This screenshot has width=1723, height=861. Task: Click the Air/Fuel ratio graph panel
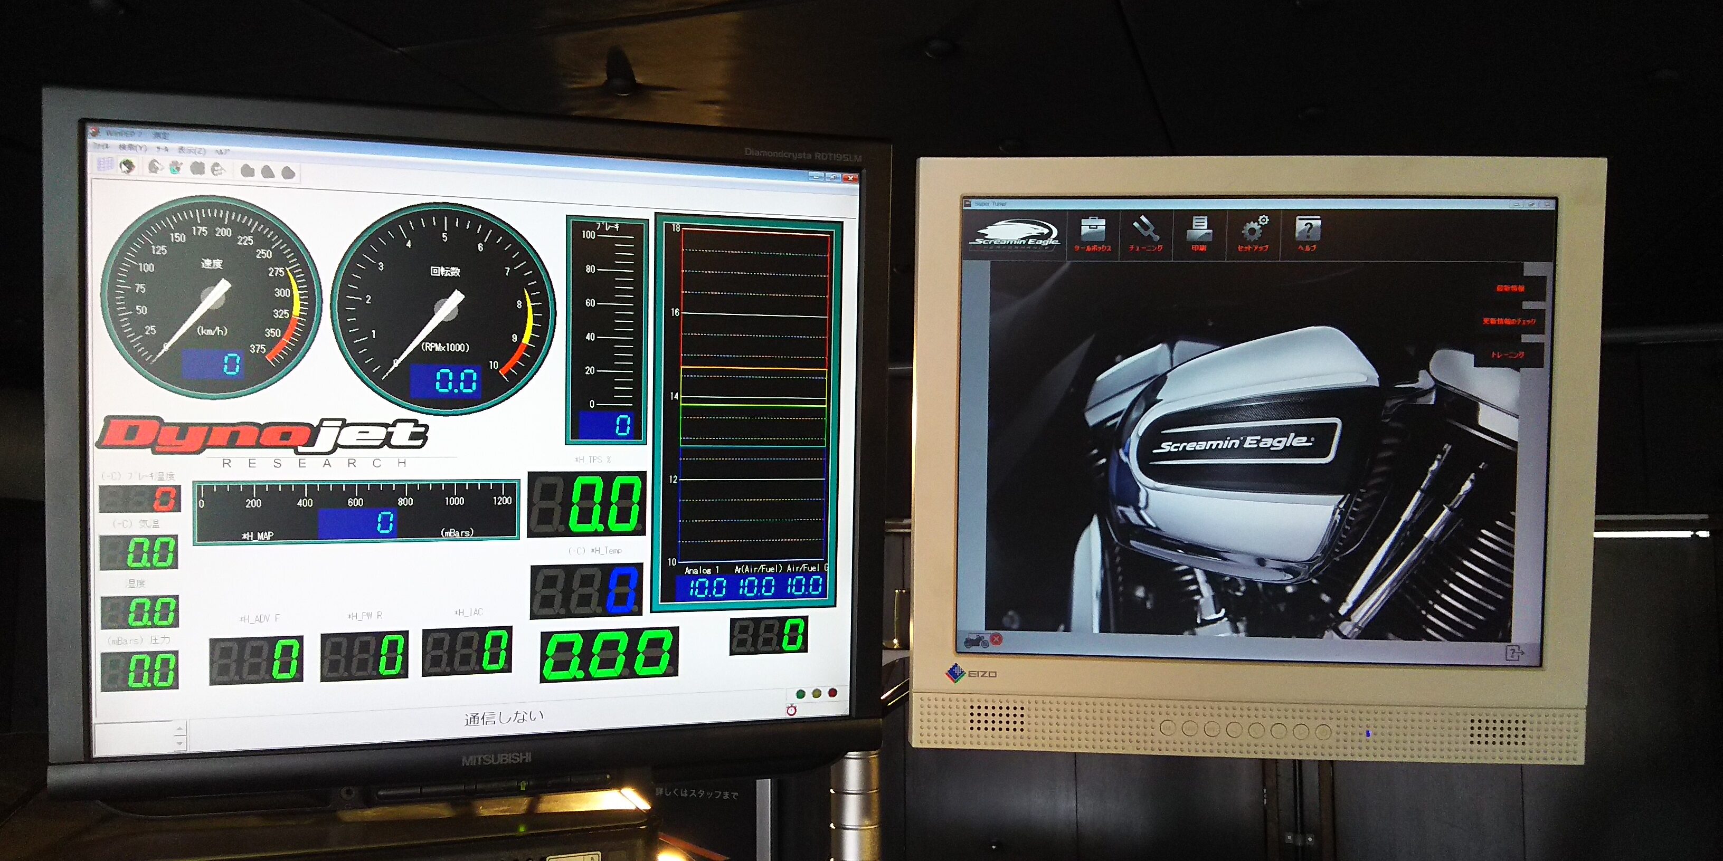[752, 395]
